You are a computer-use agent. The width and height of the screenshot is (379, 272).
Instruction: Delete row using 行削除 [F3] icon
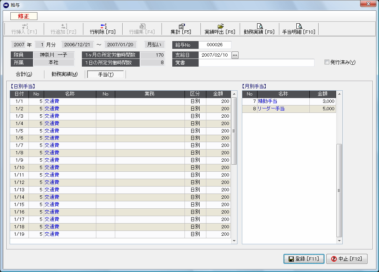(103, 26)
